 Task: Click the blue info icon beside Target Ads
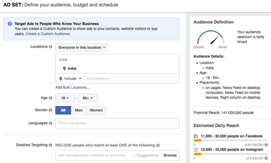(10, 24)
